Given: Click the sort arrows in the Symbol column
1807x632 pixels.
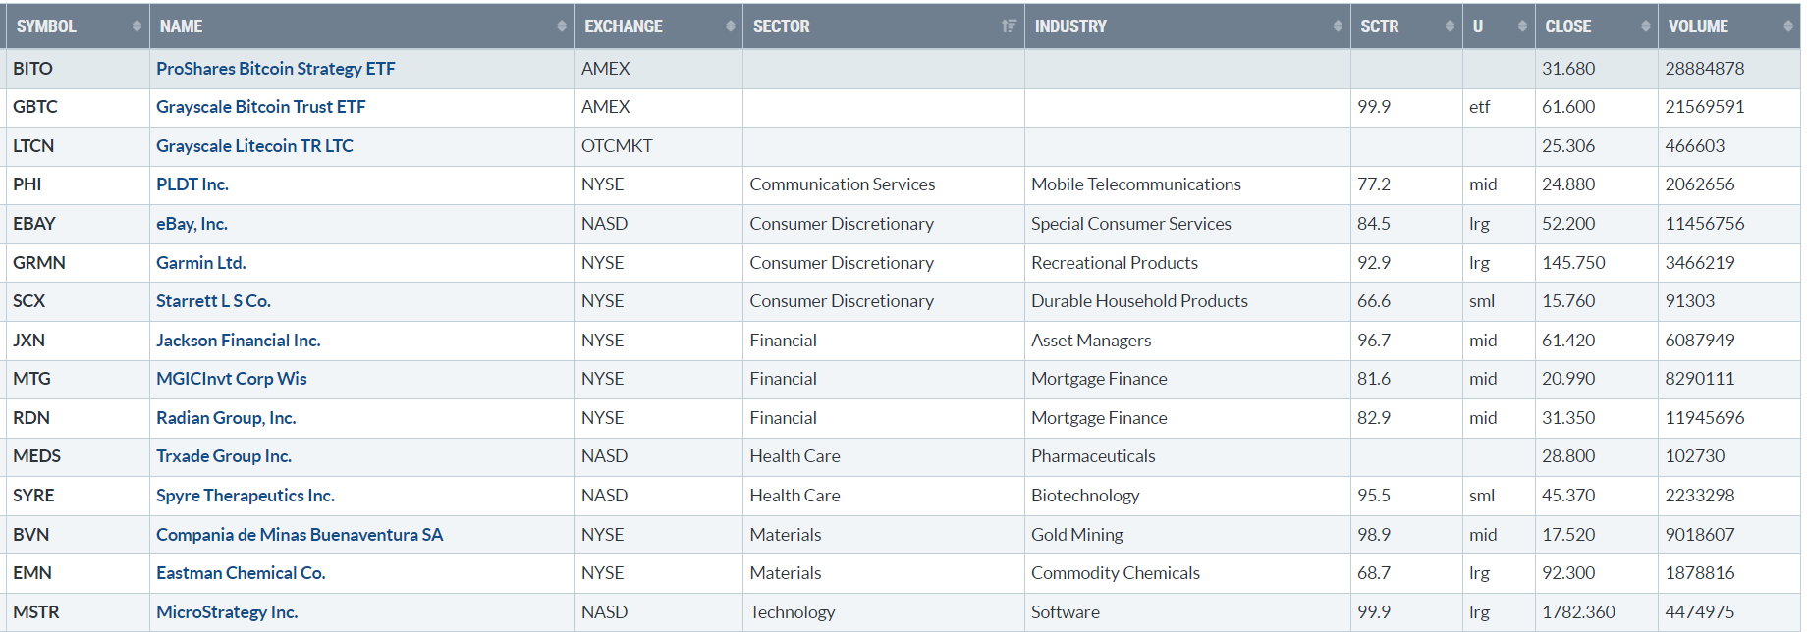Looking at the screenshot, I should pos(137,26).
